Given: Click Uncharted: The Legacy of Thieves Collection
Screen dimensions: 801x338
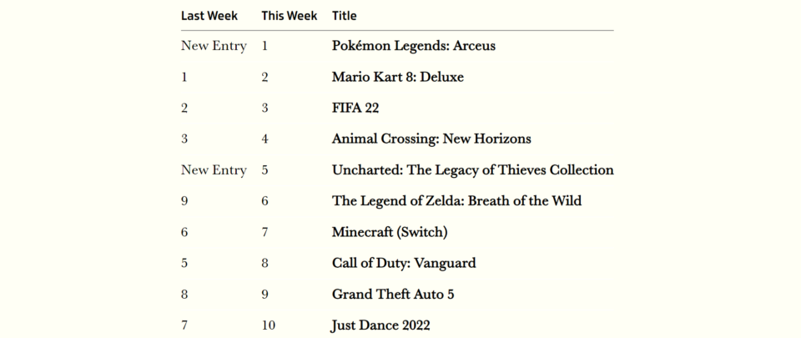Looking at the screenshot, I should (x=473, y=170).
